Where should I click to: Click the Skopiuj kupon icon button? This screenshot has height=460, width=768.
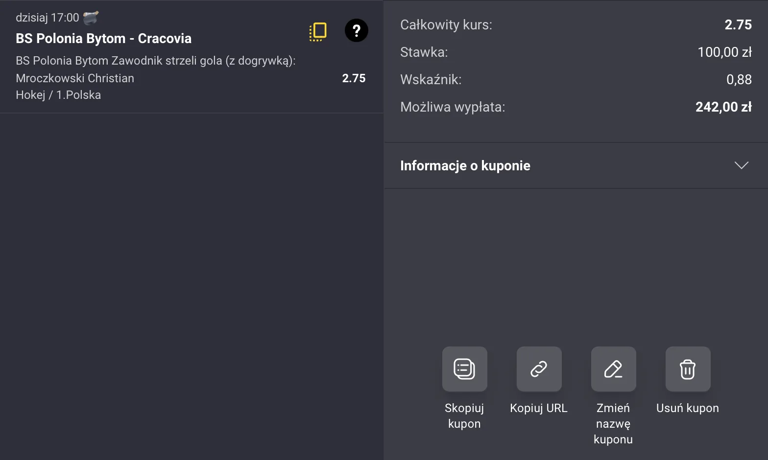(x=464, y=369)
